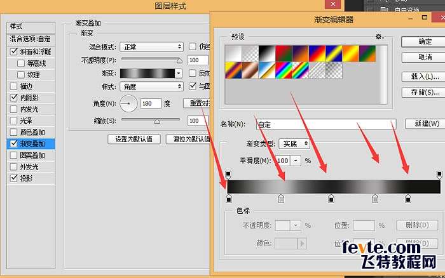Click the 名称 gradient name field
The width and height of the screenshot is (445, 278).
(x=326, y=124)
